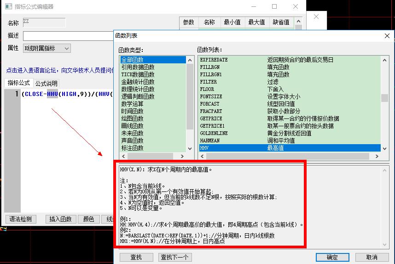Click the formula editor app icon in title bar

coord(8,7)
